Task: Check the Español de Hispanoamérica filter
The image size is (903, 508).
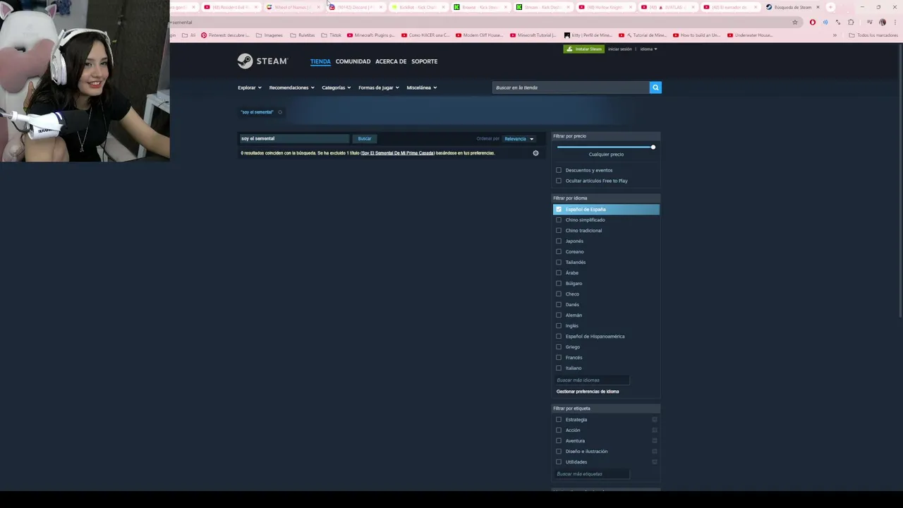Action: (x=559, y=337)
